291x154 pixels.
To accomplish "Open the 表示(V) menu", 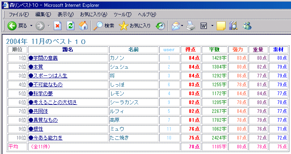I will (65, 15).
